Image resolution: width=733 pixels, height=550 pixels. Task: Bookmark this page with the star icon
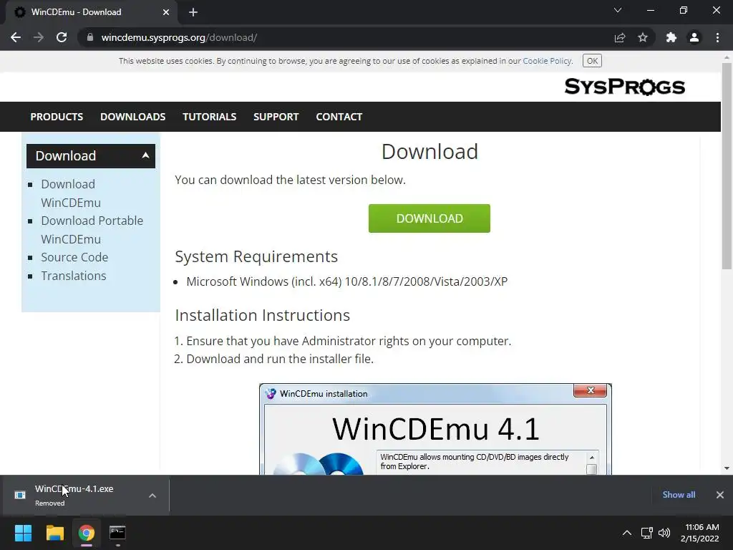tap(643, 37)
